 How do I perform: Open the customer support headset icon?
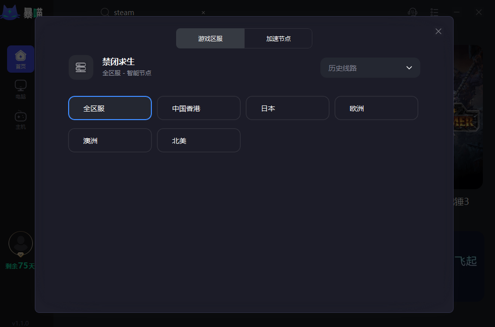click(x=412, y=12)
